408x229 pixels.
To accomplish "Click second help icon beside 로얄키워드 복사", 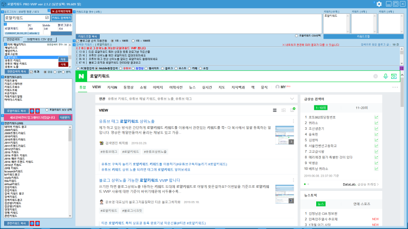I will coord(37,111).
